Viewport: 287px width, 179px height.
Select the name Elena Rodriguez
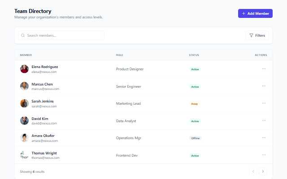tap(45, 67)
